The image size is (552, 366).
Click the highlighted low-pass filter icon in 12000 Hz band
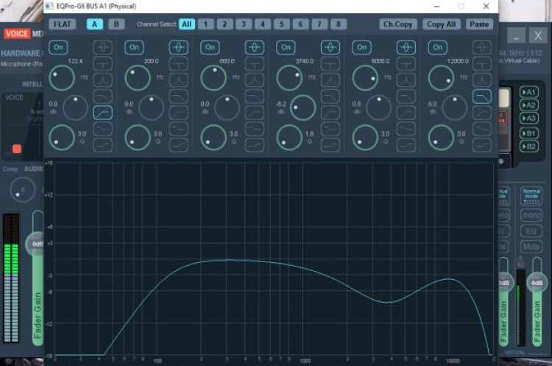[x=482, y=96]
